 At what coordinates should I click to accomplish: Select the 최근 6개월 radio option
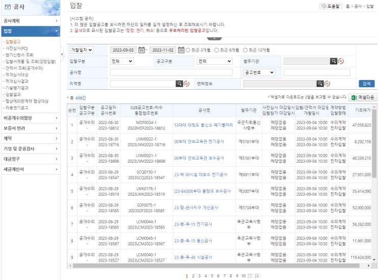(217, 50)
